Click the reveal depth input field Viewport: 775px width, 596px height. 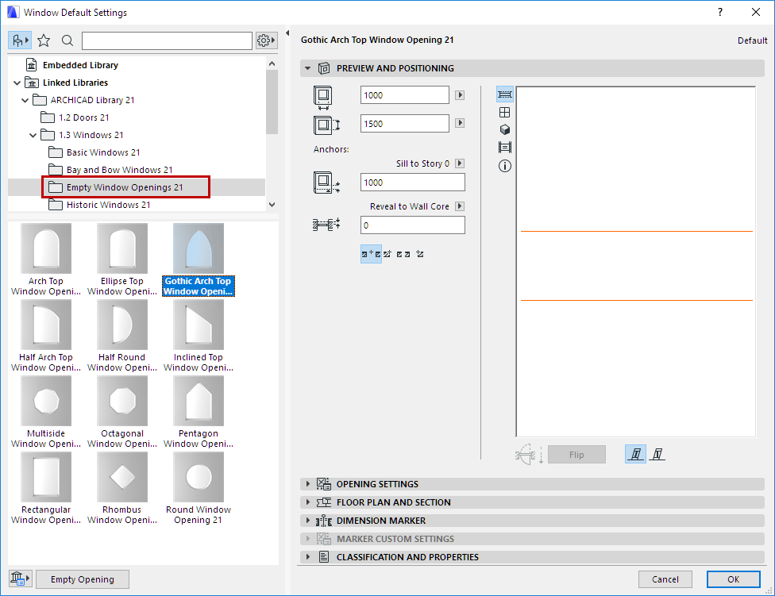[x=413, y=225]
